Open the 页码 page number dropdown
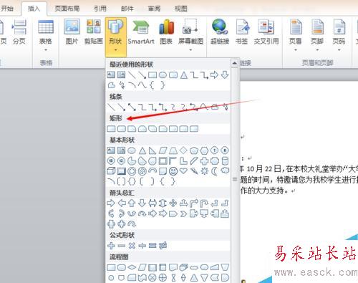 click(339, 34)
